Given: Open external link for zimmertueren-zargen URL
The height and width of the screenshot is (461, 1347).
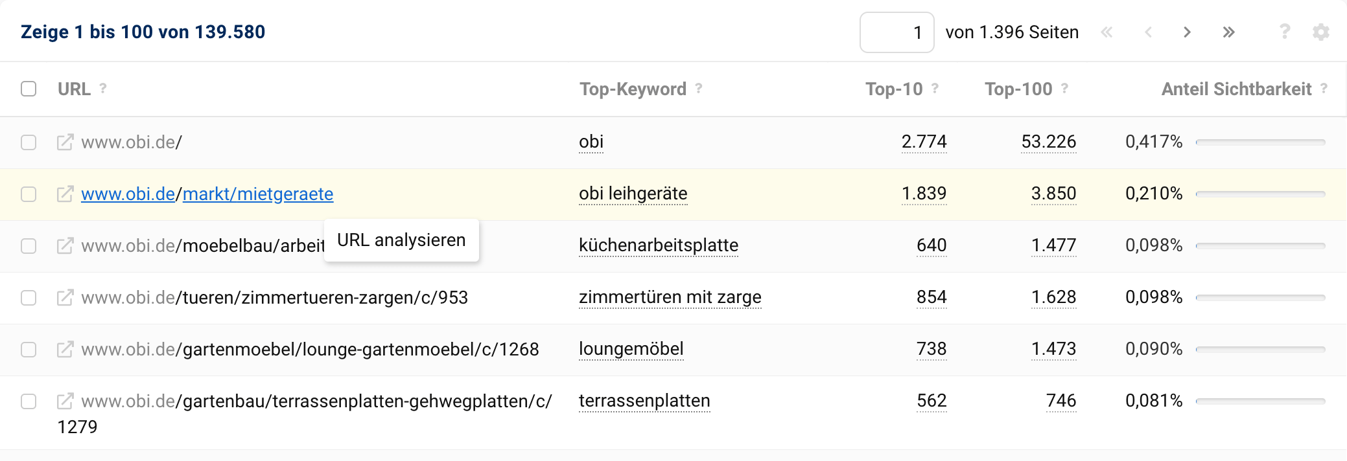Looking at the screenshot, I should (65, 297).
